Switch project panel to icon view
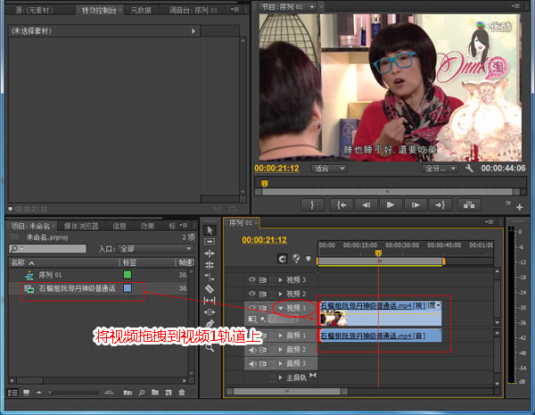The image size is (535, 415). (x=26, y=393)
